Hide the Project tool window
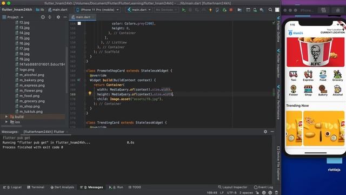The width and height of the screenshot is (346, 195). (x=65, y=17)
